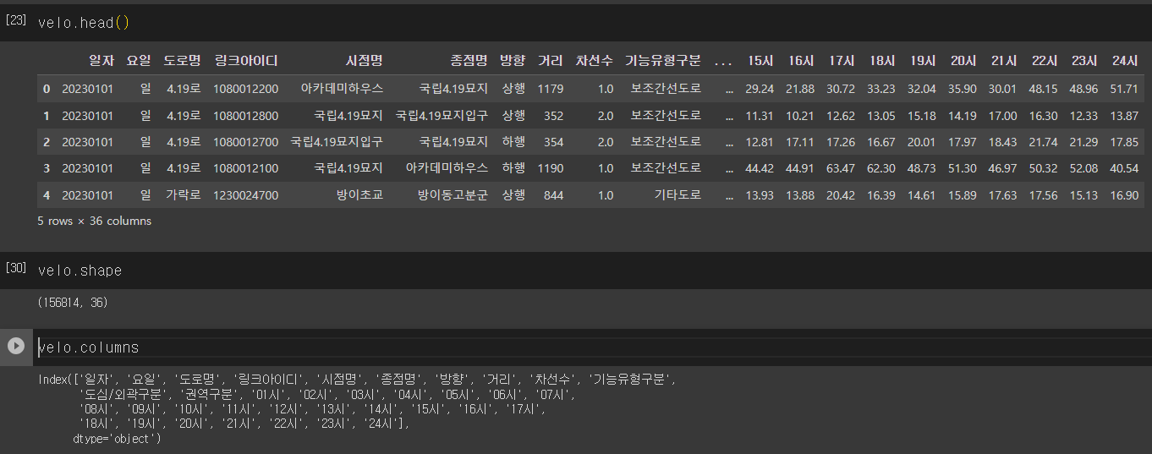This screenshot has height=454, width=1152.
Task: Click the distance value 844
Action: (x=554, y=195)
